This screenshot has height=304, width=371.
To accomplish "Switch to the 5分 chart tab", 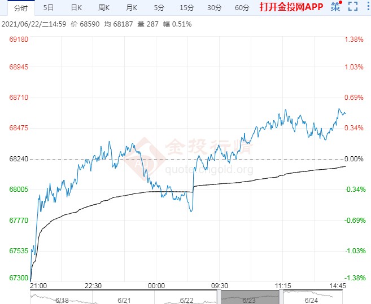I will pos(159,7).
